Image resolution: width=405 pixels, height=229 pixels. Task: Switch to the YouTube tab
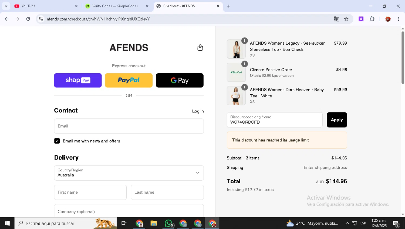point(46,6)
